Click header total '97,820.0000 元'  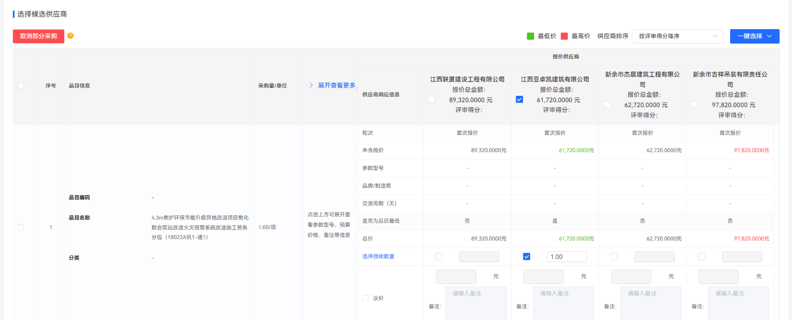[734, 105]
